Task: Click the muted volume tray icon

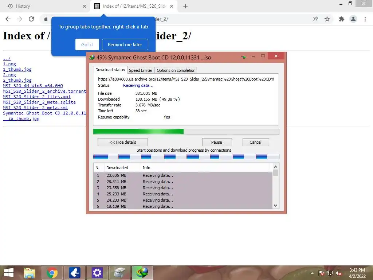Action: click(x=339, y=273)
